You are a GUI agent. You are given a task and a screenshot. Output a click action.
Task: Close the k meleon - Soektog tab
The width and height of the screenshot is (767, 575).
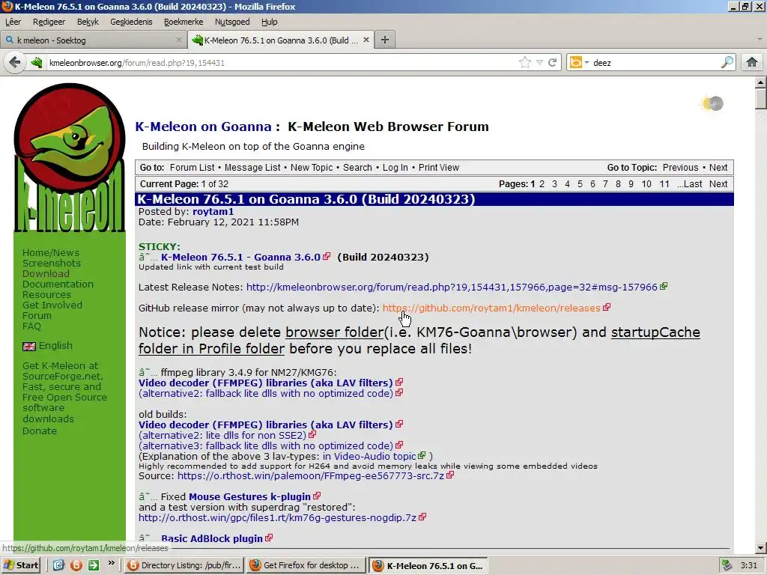179,40
